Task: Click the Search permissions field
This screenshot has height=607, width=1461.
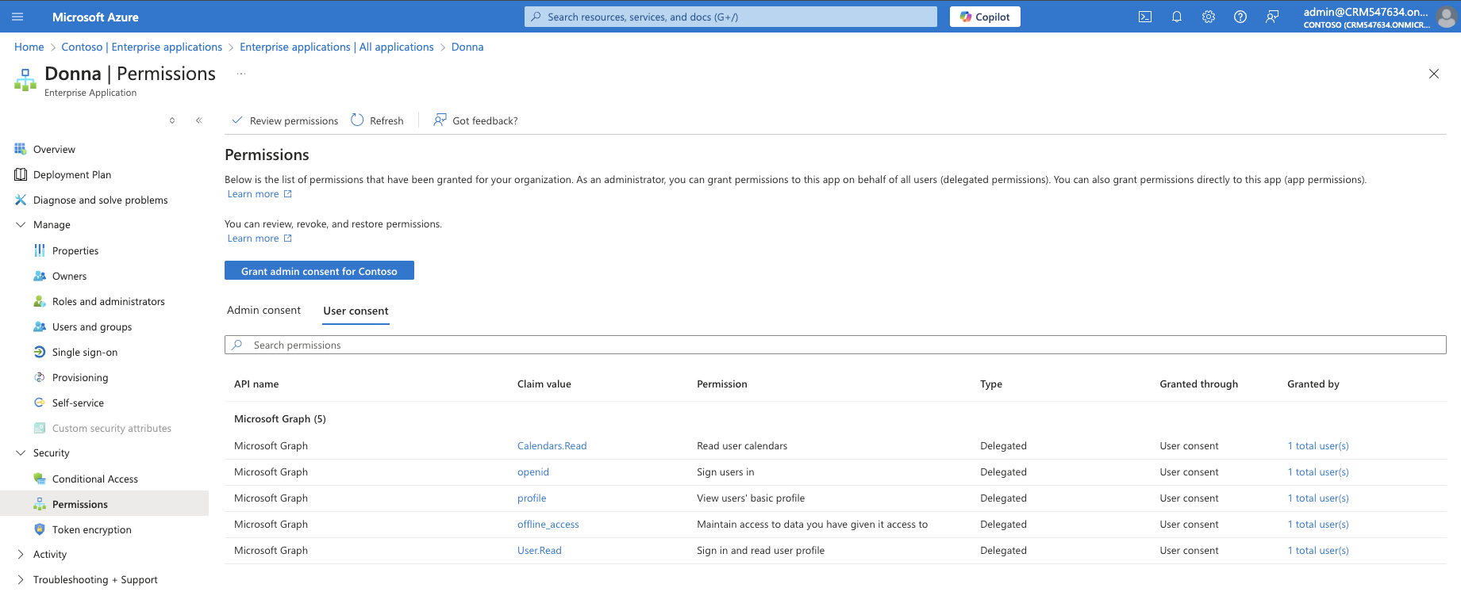Action: [835, 345]
